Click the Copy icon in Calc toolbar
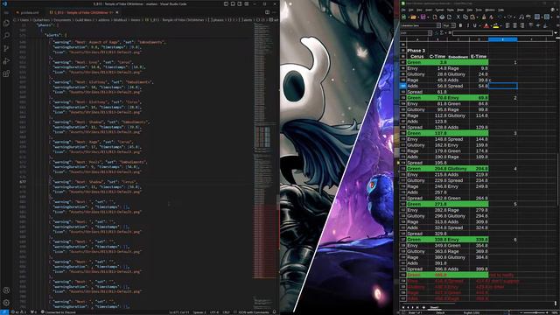 coord(465,17)
